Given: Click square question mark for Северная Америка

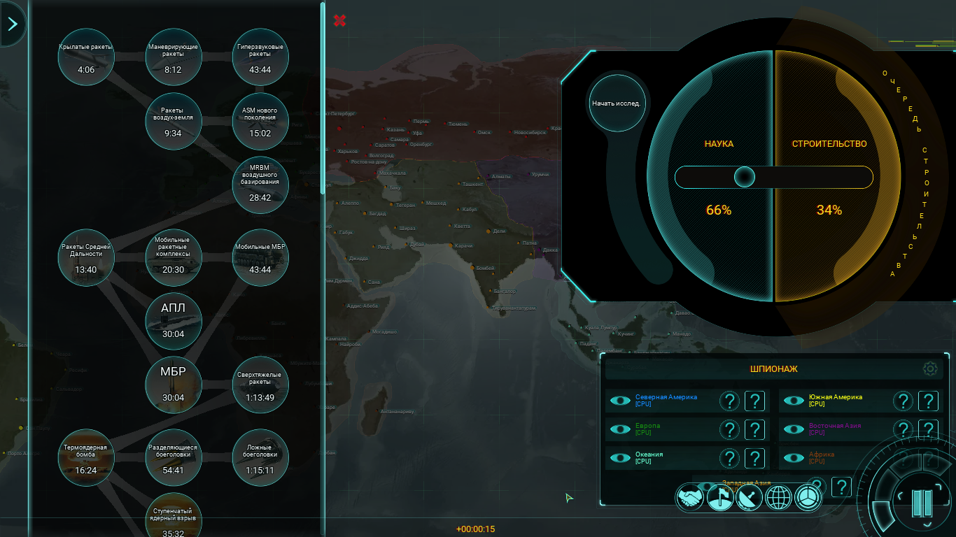Looking at the screenshot, I should click(754, 401).
